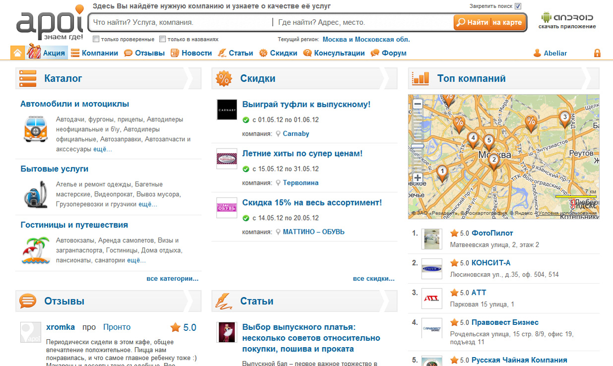
Task: Open the Русская Чайная Компания link
Action: [x=519, y=360]
